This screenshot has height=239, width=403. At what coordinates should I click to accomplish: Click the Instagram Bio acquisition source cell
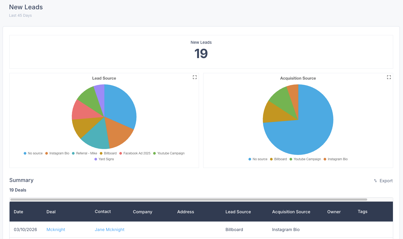286,229
